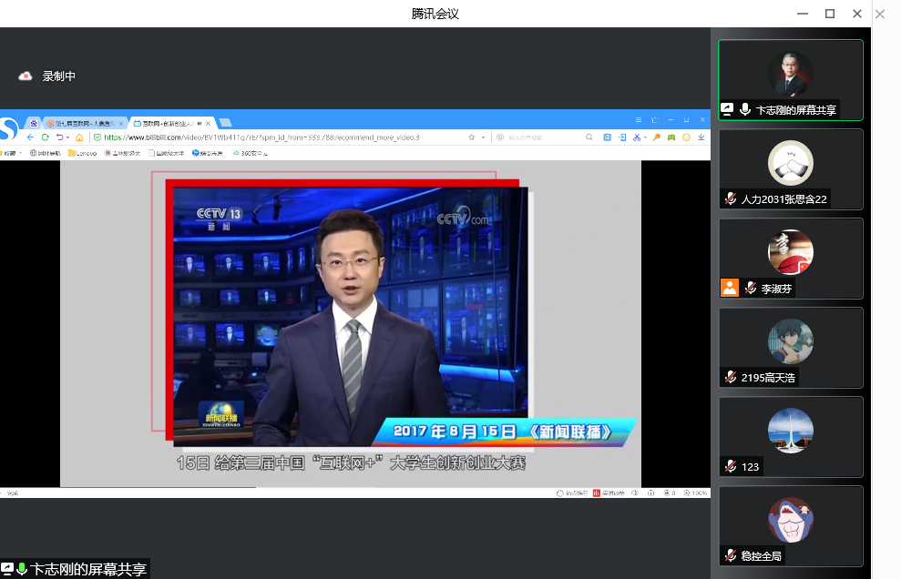Open the undo history dropdown arrow
This screenshot has height=579, width=901.
[67, 137]
